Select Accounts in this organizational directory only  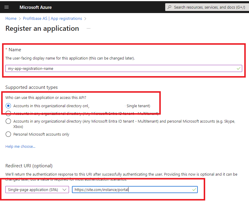[x=8, y=106]
